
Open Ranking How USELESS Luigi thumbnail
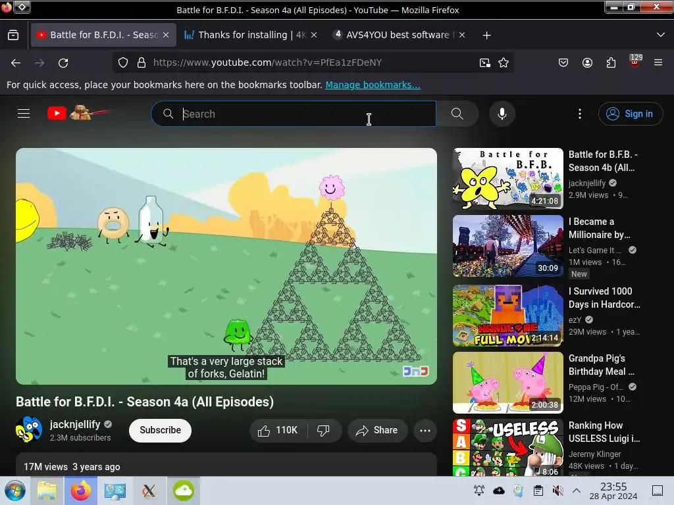[507, 447]
